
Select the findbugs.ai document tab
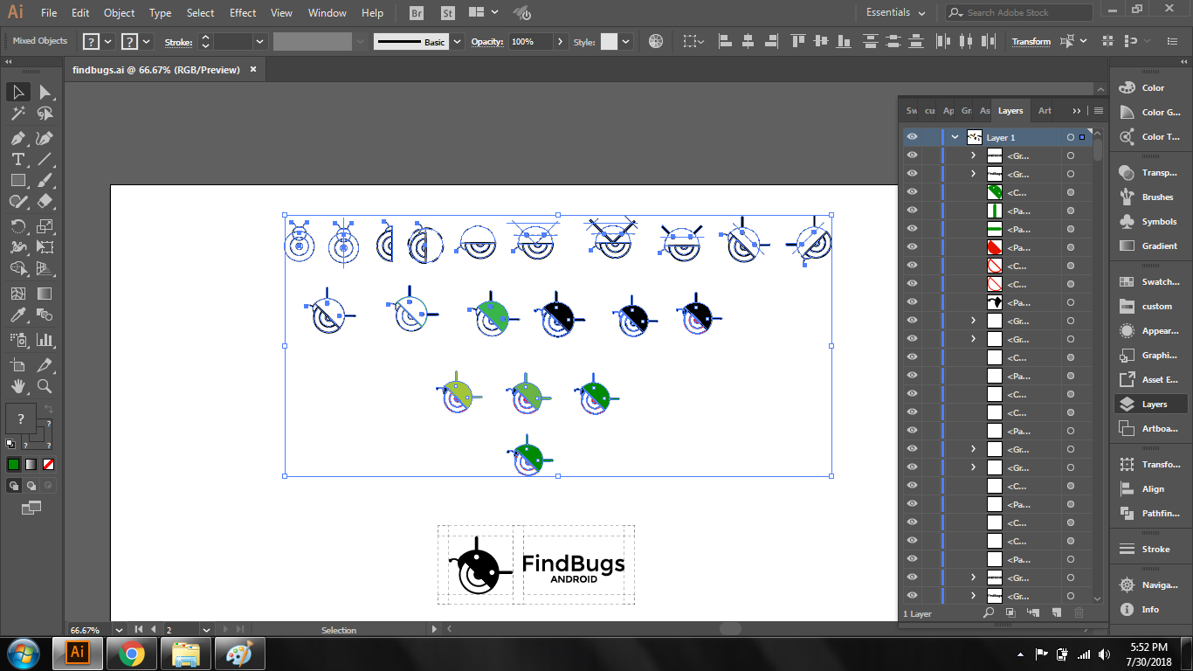pyautogui.click(x=156, y=70)
